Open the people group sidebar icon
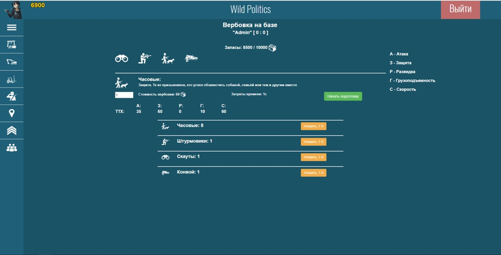The image size is (501, 255). pyautogui.click(x=12, y=148)
